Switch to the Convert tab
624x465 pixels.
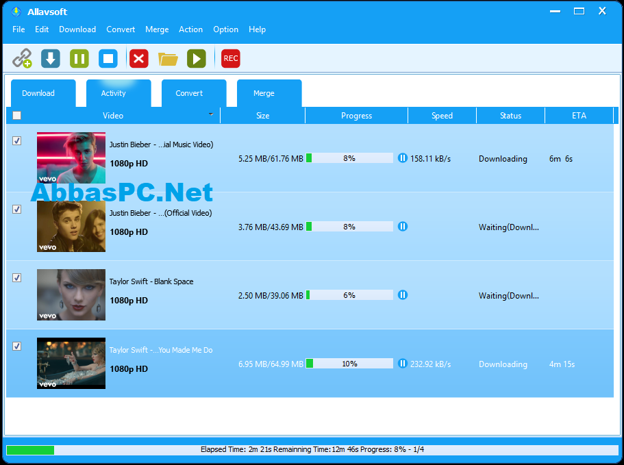click(x=194, y=93)
